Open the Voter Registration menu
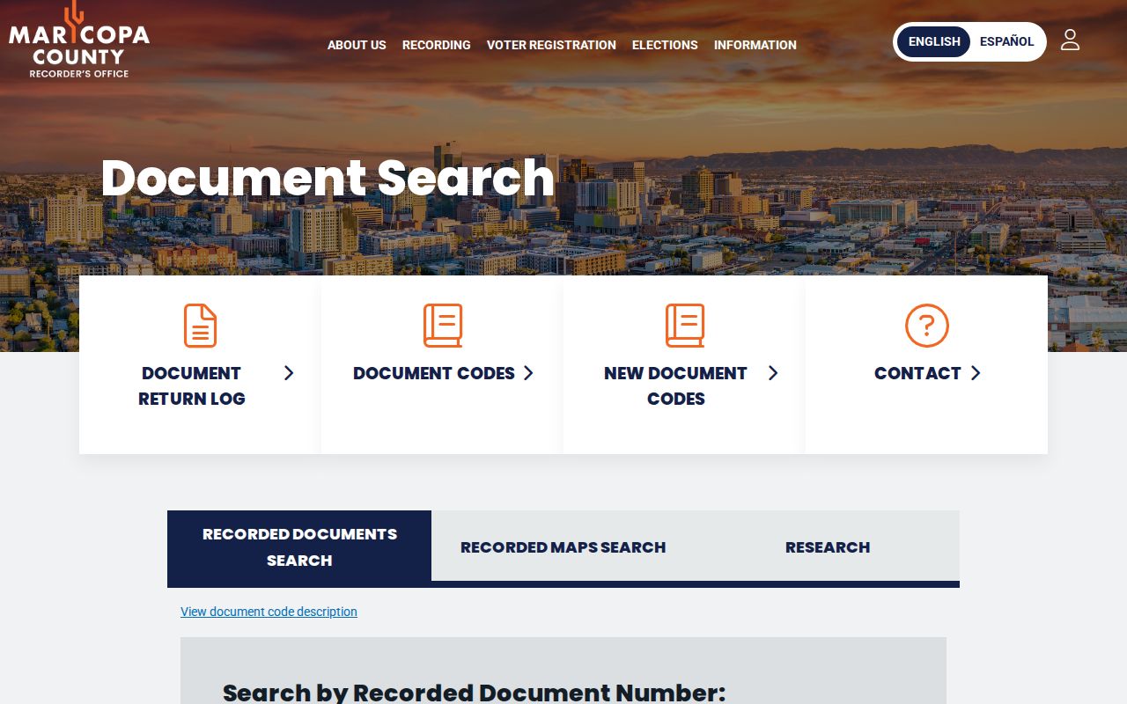 pos(551,45)
